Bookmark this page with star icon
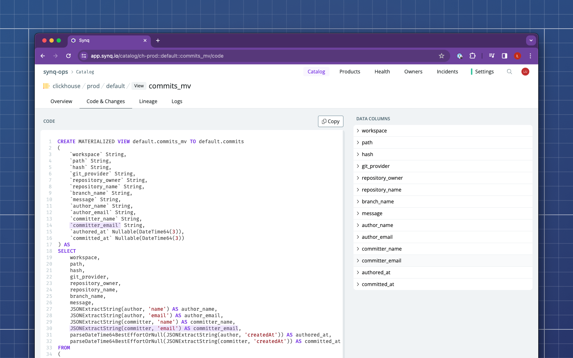The width and height of the screenshot is (573, 358). 442,56
